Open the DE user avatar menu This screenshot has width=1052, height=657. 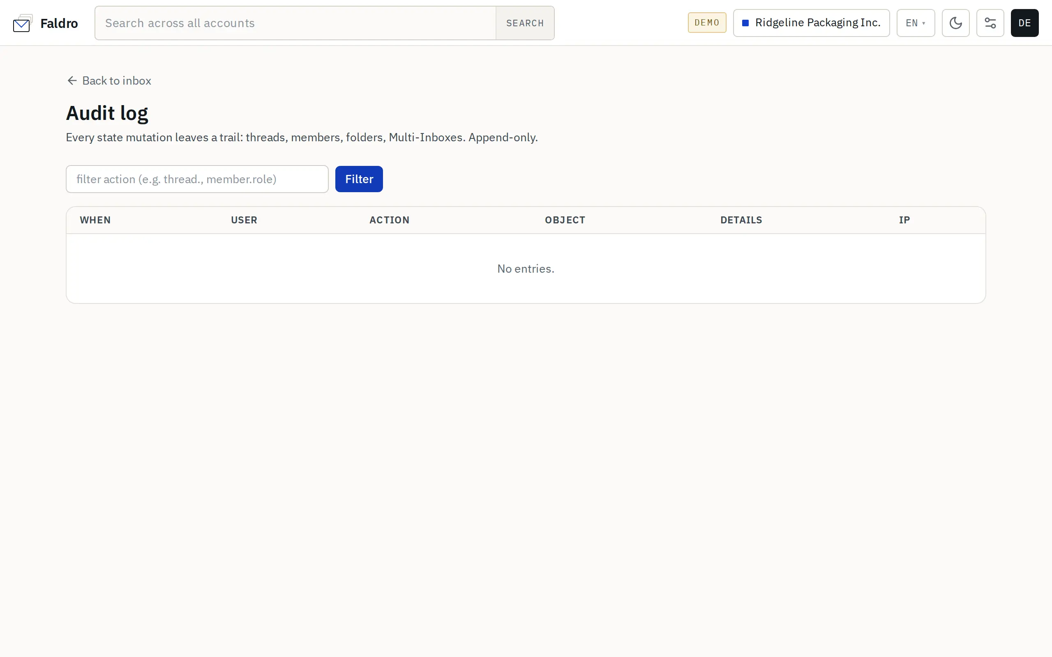tap(1024, 23)
